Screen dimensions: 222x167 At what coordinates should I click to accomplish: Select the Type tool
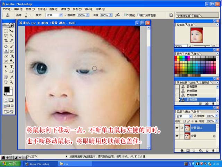[11, 66]
